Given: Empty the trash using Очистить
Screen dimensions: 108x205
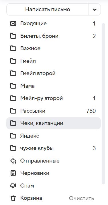Looking at the screenshot, I should [x=81, y=198].
